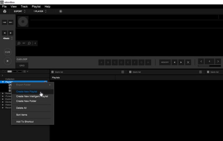
Task: Select hot cue E pad
Action: [x=128, y=62]
